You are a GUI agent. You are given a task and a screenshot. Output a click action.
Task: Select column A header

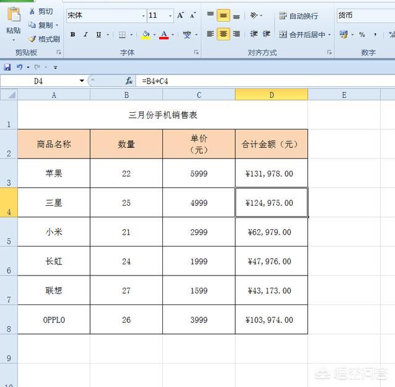(54, 95)
